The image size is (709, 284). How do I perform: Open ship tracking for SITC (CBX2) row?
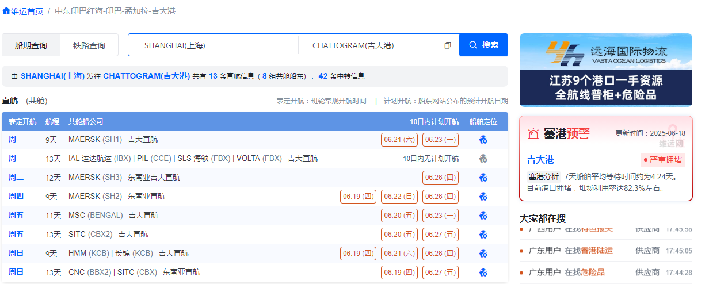[x=483, y=235]
